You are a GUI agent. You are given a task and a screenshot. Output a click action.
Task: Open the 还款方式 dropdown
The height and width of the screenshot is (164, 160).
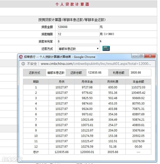[79, 49]
